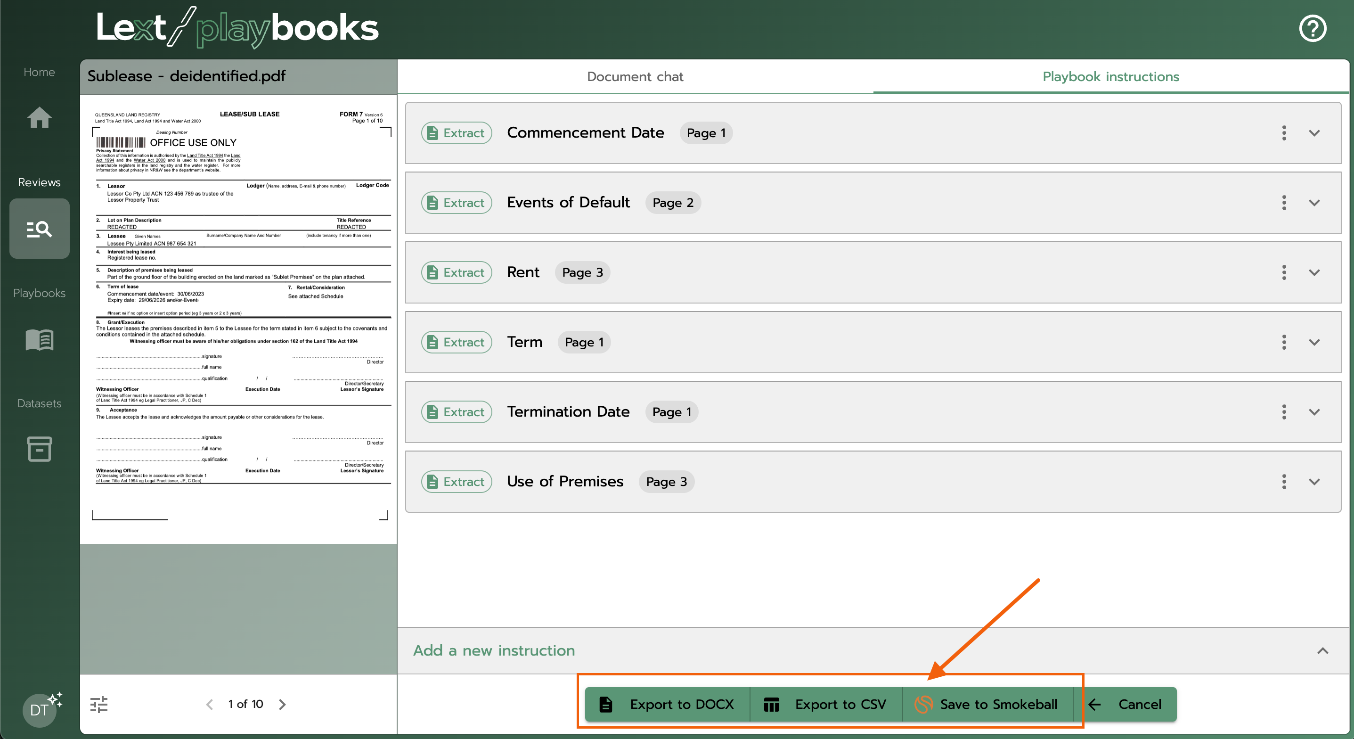Viewport: 1354px width, 739px height.
Task: Click the Lext playbooks logo
Action: click(237, 27)
